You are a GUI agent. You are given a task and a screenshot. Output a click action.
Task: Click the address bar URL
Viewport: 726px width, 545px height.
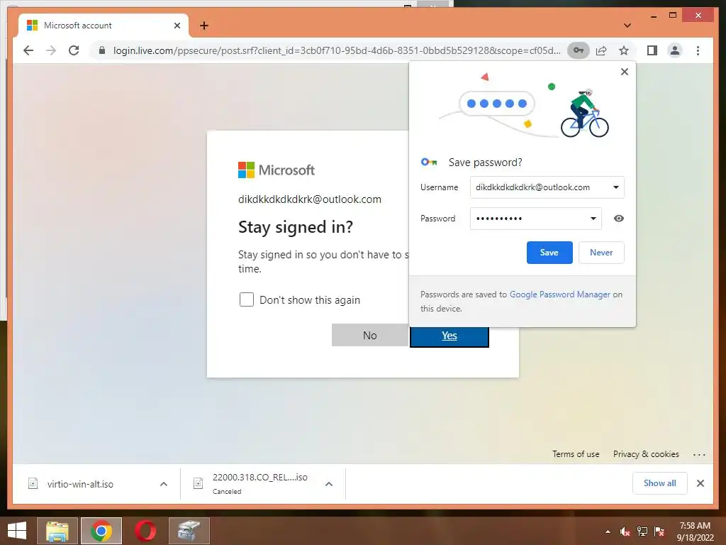click(337, 50)
